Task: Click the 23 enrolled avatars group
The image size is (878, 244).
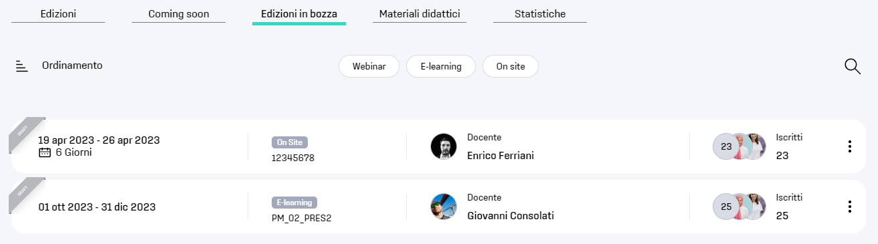Action: point(739,146)
